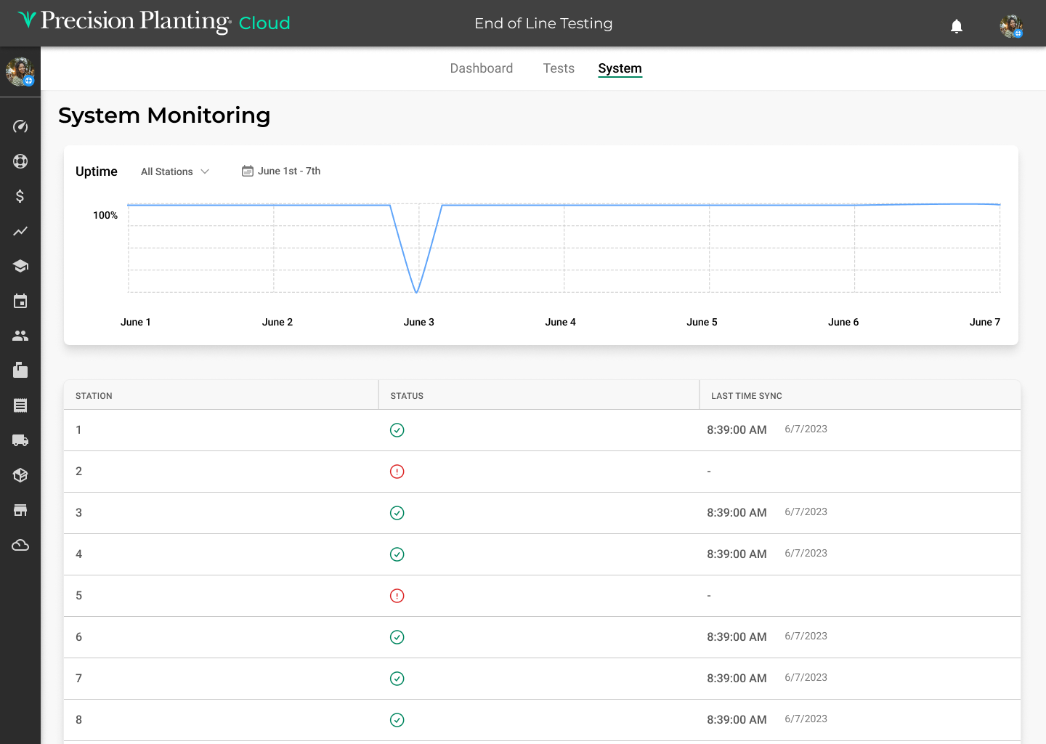Select the trend line analytics icon
Image resolution: width=1046 pixels, height=744 pixels.
click(20, 231)
